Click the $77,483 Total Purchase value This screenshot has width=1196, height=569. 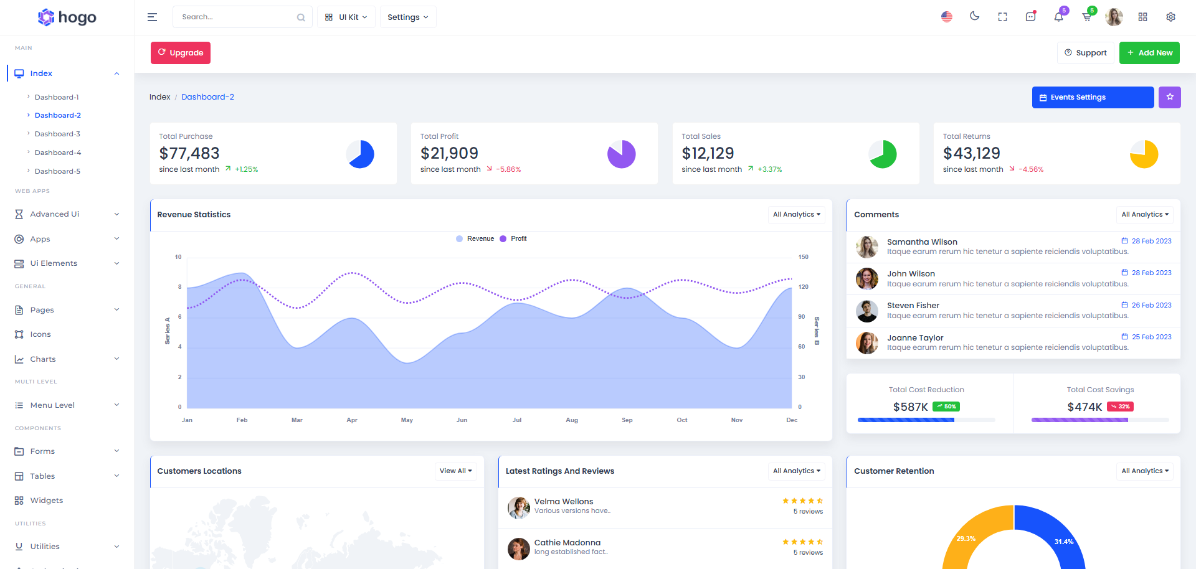pos(189,153)
